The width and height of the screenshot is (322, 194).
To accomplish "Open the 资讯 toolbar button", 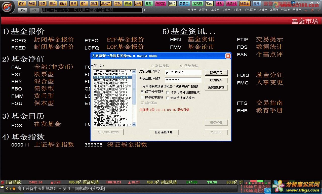I will tap(128, 3).
